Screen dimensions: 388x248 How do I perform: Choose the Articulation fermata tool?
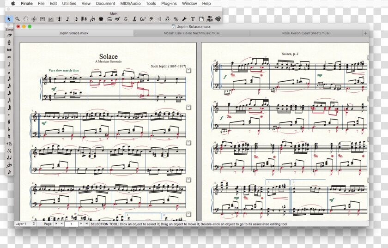click(126, 19)
